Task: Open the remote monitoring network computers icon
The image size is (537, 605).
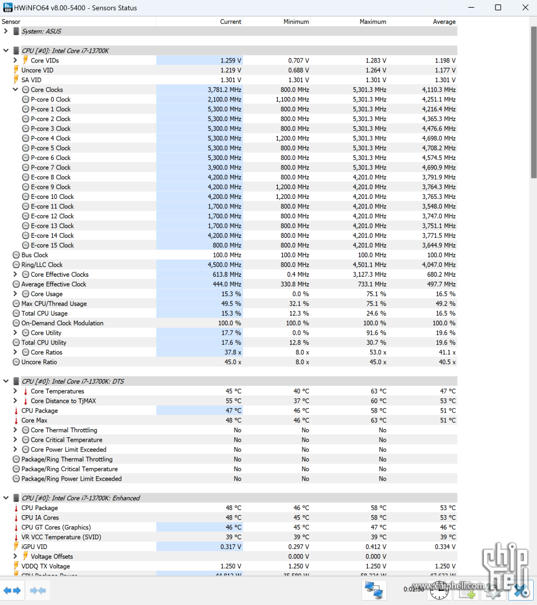Action: [373, 590]
